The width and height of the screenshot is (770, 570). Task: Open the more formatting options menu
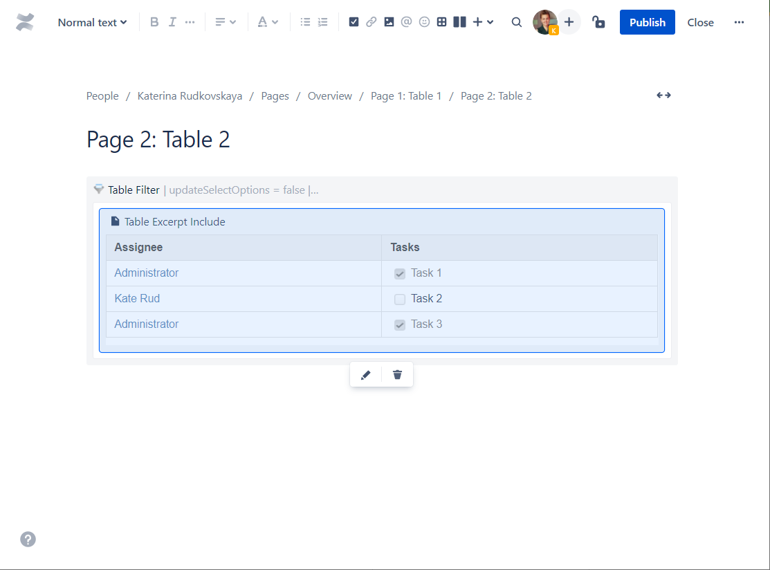pos(190,21)
